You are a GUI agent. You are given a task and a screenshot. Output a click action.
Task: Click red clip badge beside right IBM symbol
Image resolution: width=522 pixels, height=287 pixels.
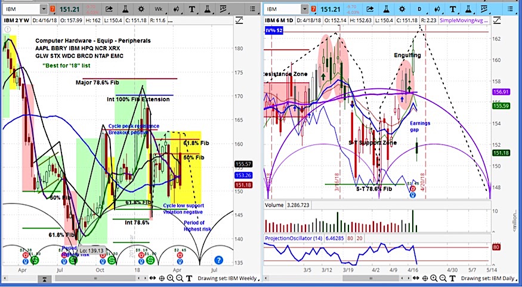point(313,9)
